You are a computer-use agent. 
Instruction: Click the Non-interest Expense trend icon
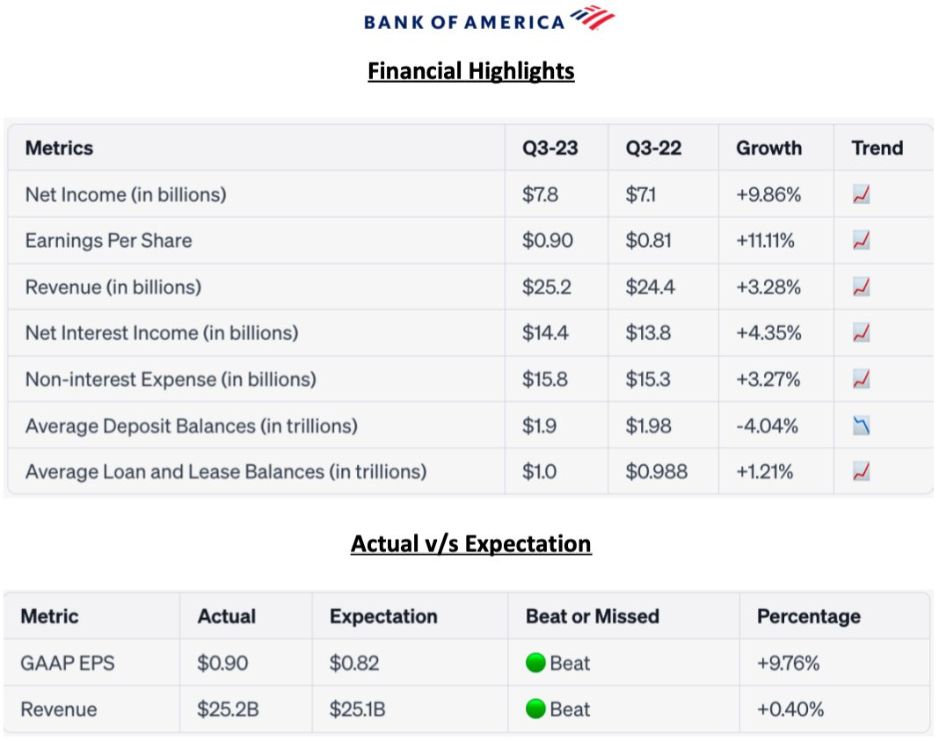coord(861,380)
